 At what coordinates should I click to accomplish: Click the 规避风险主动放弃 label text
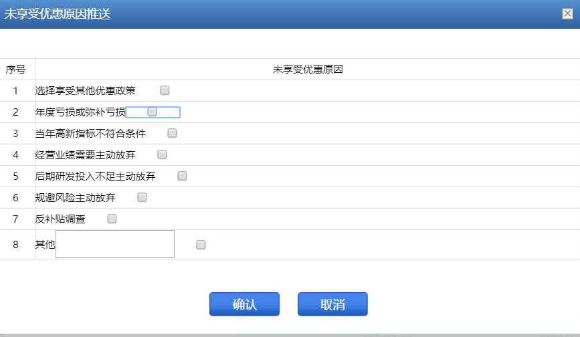(76, 198)
